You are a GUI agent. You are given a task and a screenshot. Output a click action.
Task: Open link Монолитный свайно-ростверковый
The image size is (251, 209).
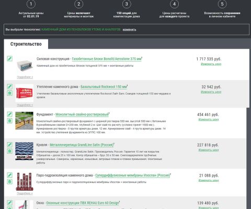[82, 114]
